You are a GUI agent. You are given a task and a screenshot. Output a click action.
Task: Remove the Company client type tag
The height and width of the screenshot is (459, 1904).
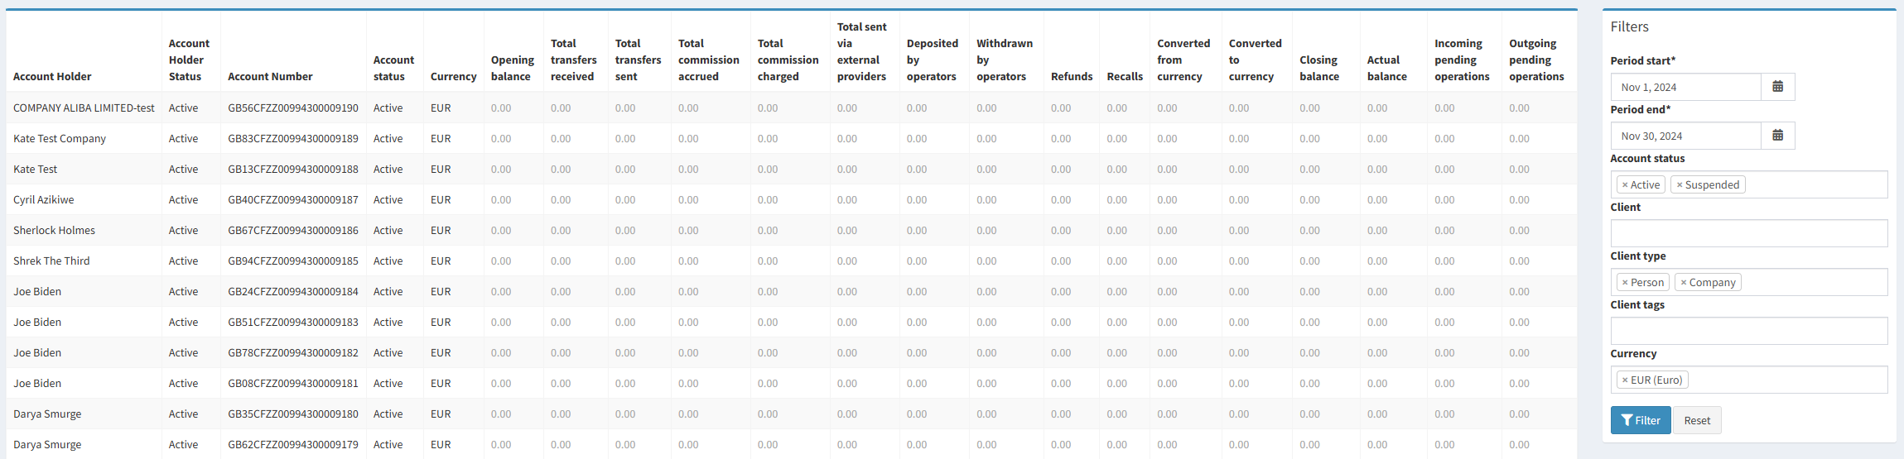coord(1684,283)
